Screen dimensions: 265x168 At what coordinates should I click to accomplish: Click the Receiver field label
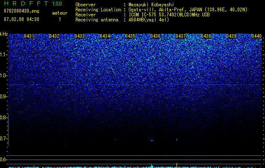coord(86,15)
